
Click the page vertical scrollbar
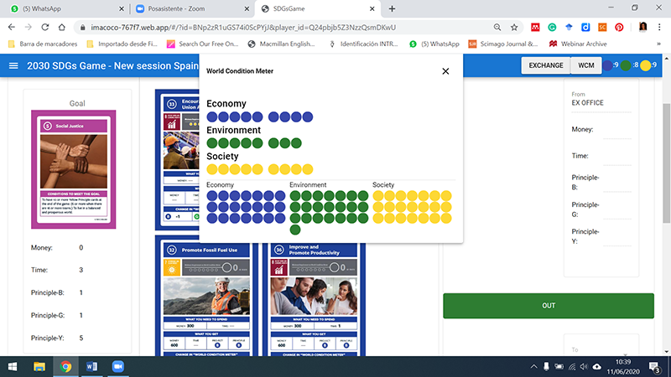click(x=666, y=163)
